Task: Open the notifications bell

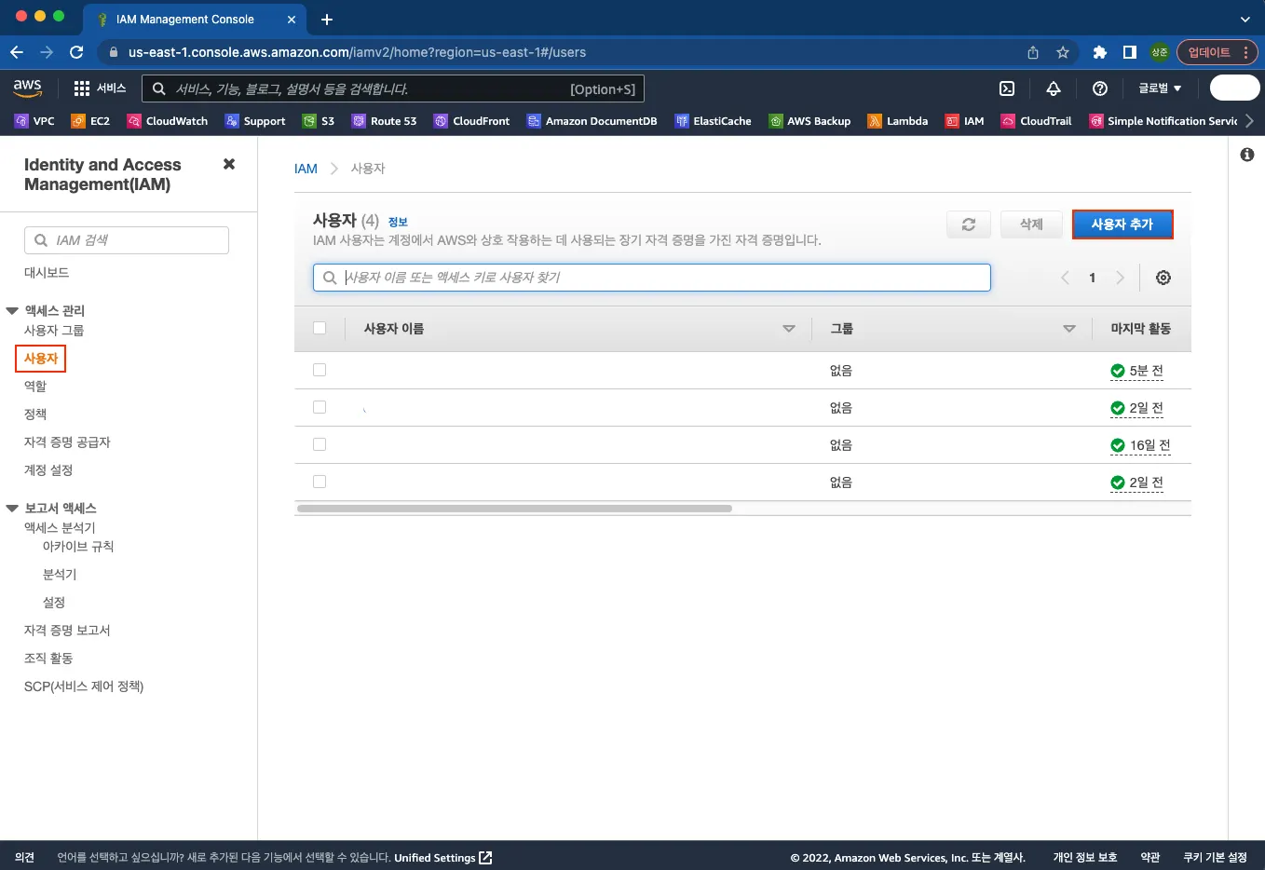Action: [x=1054, y=88]
